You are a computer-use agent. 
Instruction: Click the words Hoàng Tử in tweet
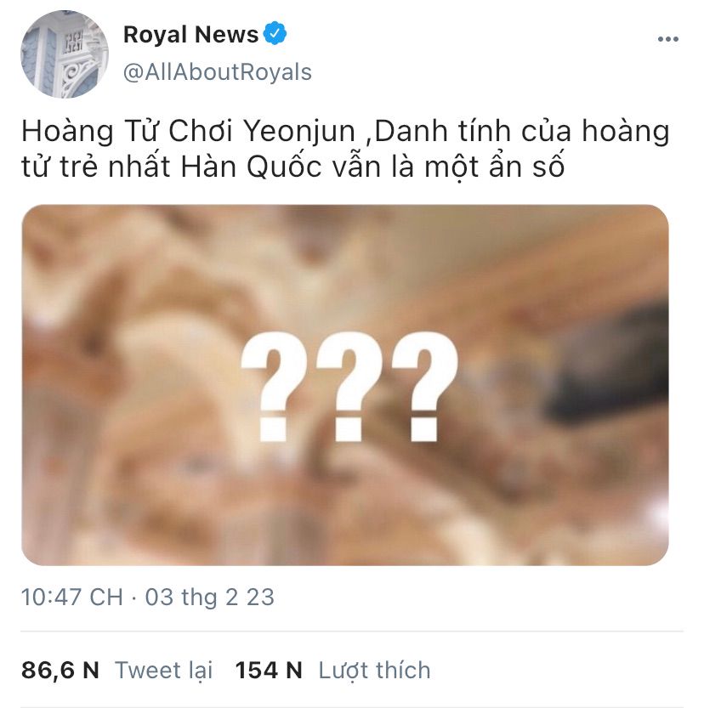coord(89,131)
